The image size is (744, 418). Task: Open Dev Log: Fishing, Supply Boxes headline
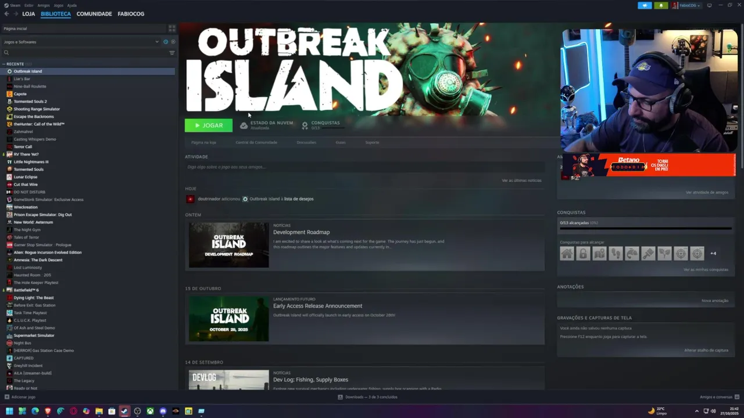click(x=310, y=380)
